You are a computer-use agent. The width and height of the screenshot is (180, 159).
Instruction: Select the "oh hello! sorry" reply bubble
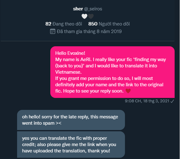(x=71, y=120)
